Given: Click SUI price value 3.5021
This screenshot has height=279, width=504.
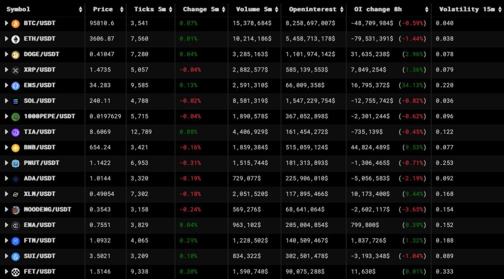Looking at the screenshot, I should 100,256.
